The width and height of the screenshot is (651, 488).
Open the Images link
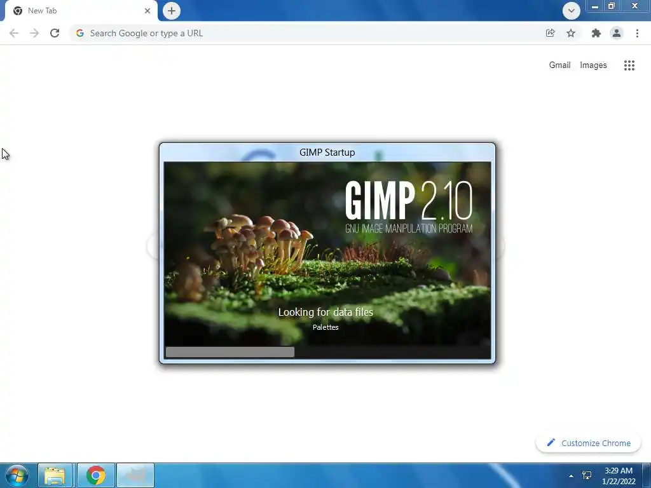(593, 65)
